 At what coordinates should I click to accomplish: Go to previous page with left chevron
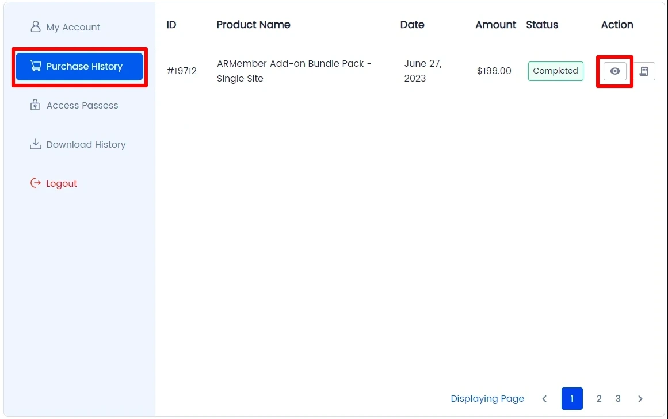544,398
